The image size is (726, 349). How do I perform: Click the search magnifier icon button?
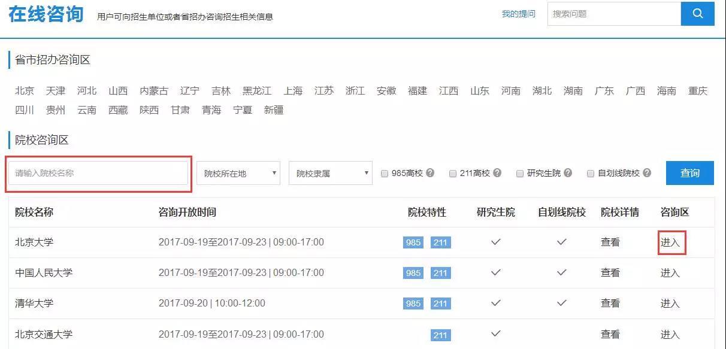point(697,14)
